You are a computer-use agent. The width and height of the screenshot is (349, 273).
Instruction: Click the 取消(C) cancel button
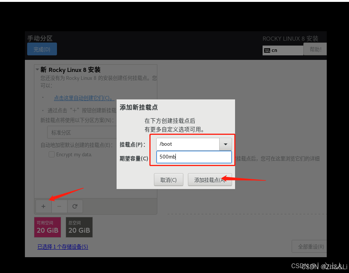[x=169, y=180]
